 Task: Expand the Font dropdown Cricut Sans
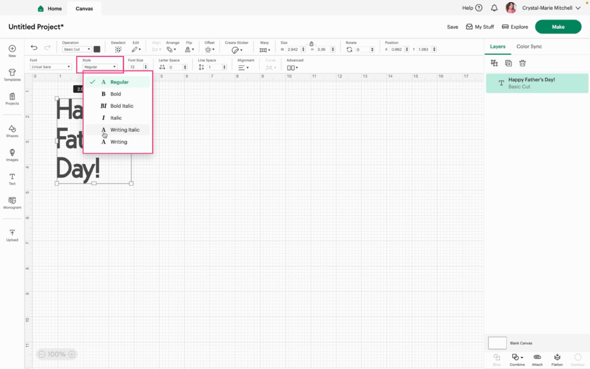[51, 67]
